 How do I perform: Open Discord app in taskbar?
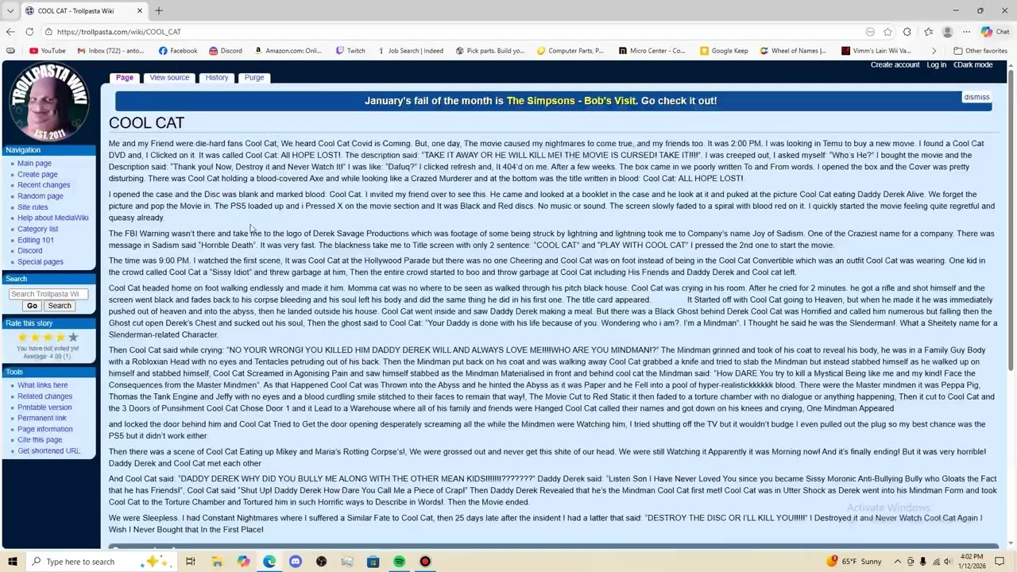(296, 562)
